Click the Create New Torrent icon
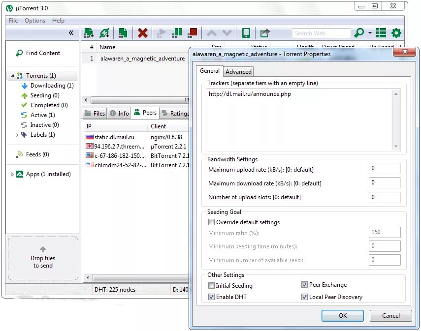The image size is (421, 331). (x=123, y=33)
